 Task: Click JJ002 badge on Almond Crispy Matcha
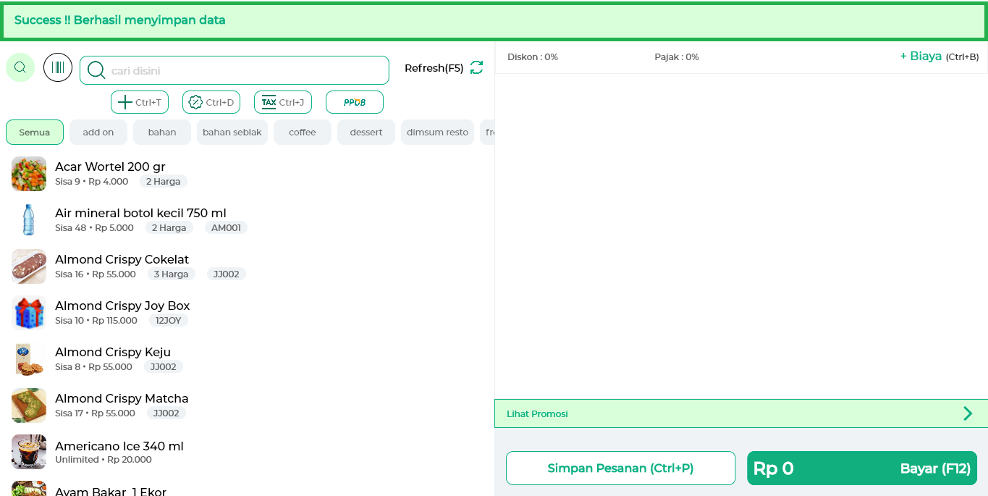(x=166, y=413)
